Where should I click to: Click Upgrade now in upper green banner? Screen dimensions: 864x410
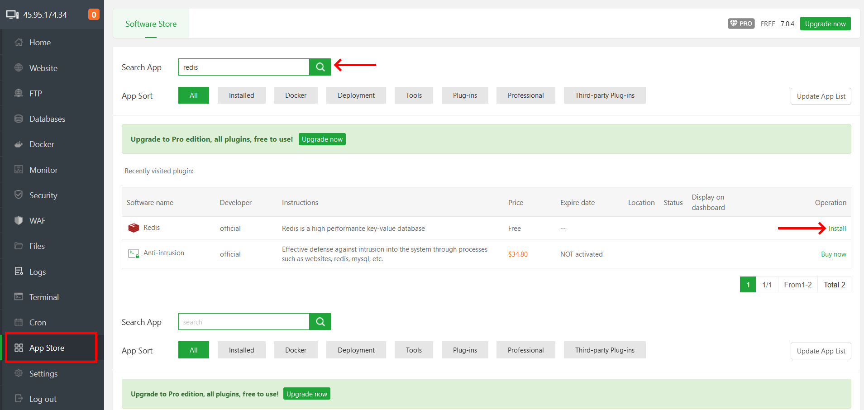[322, 139]
